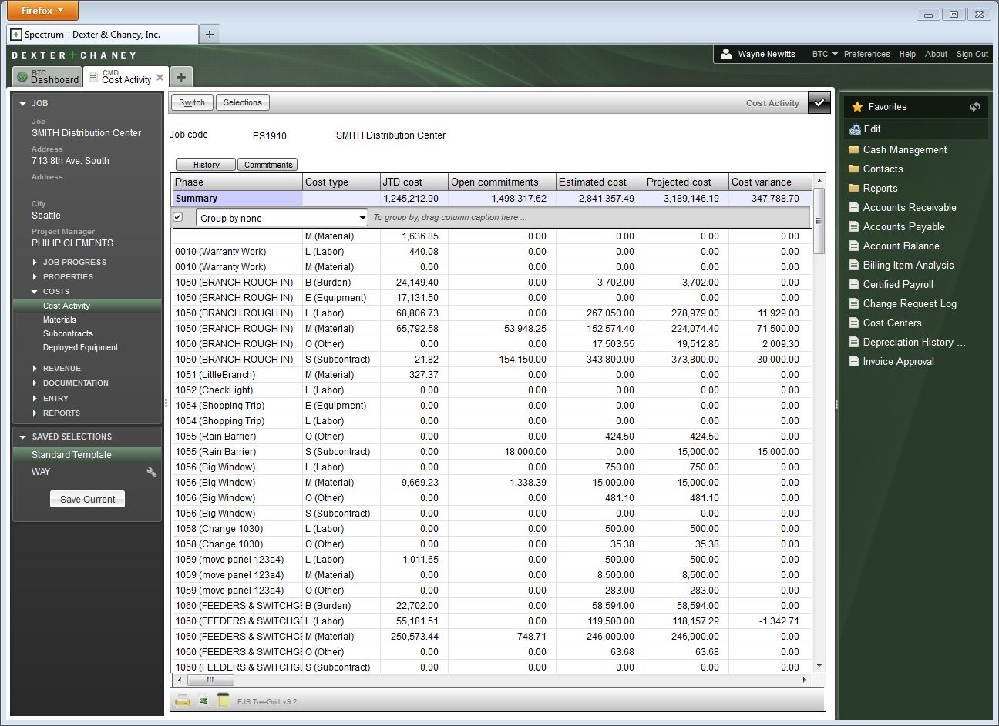This screenshot has height=726, width=999.
Task: Open the yellow notes icon
Action: [224, 701]
